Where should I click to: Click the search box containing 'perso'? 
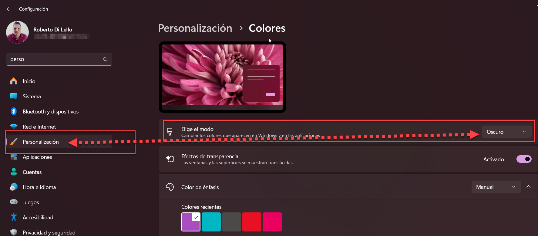tap(55, 60)
